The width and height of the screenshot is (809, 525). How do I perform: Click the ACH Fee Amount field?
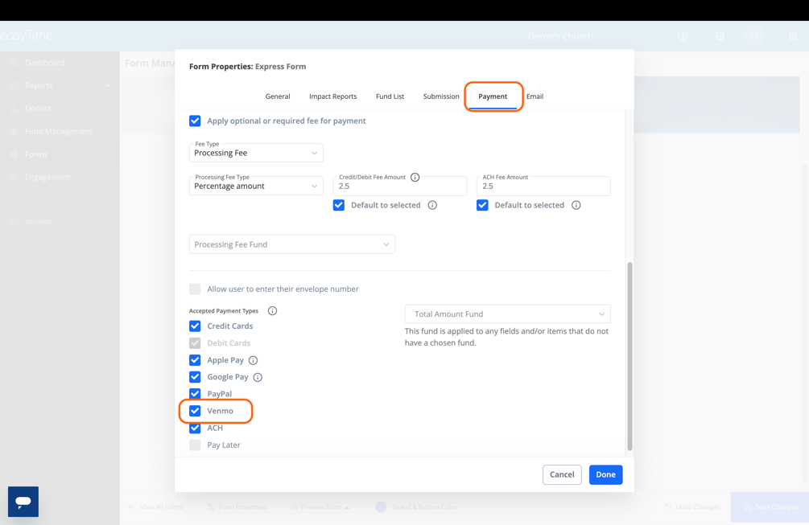(x=543, y=187)
